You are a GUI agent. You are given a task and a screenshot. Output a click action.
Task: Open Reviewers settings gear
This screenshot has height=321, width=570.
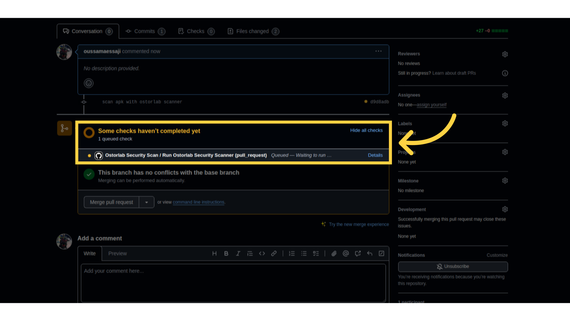tap(505, 54)
